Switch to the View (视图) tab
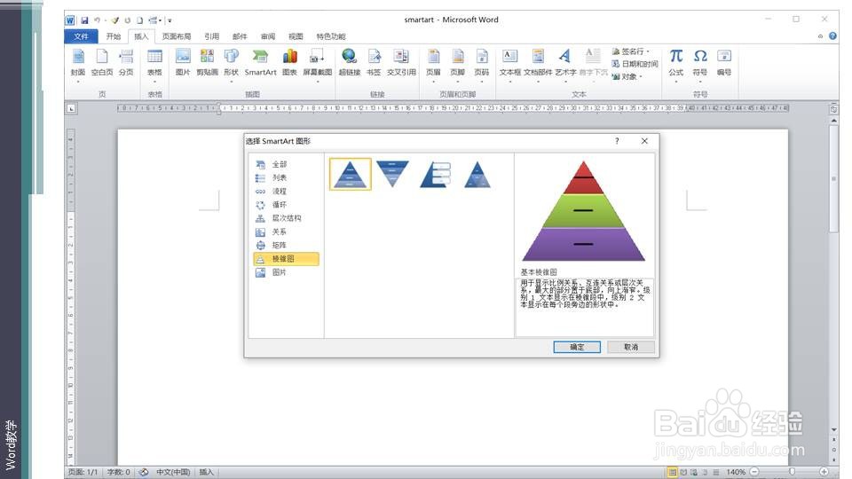 pos(296,36)
